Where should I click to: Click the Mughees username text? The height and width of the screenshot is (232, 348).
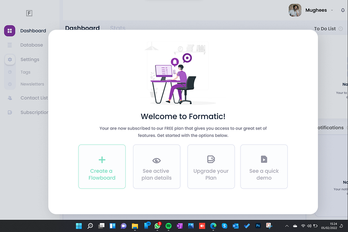coord(316,10)
